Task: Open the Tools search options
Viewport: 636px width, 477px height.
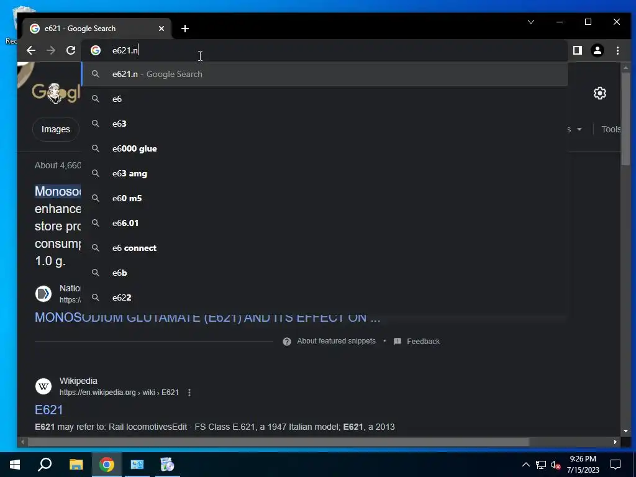Action: pyautogui.click(x=611, y=129)
